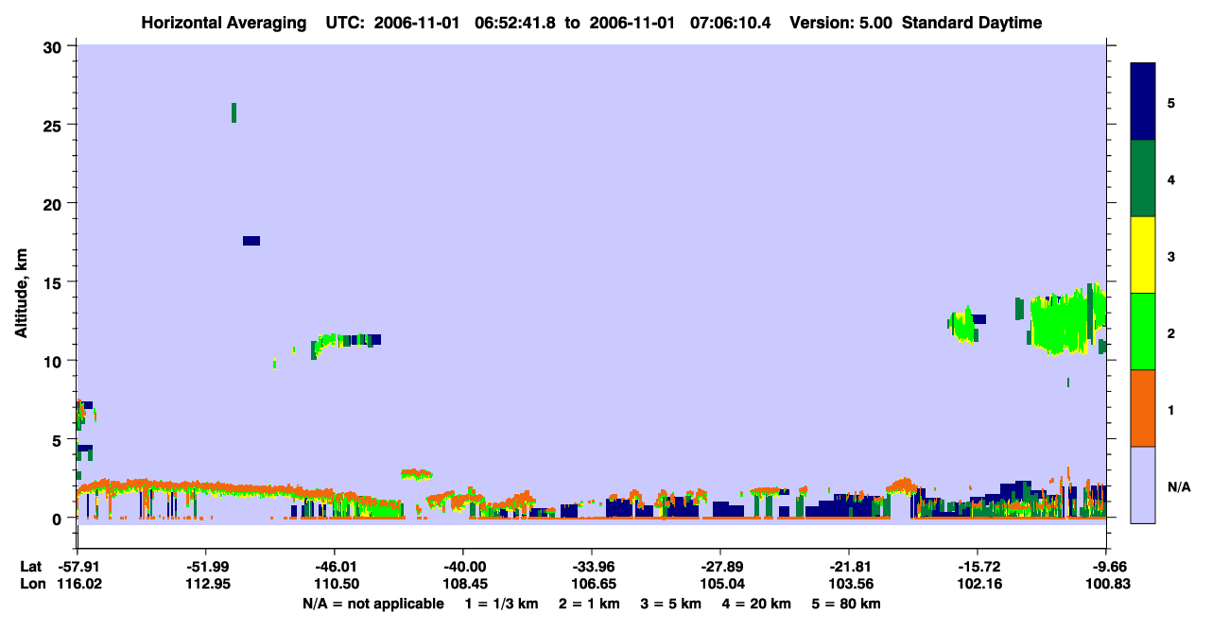Click the altitude tick label 10

tap(55, 361)
